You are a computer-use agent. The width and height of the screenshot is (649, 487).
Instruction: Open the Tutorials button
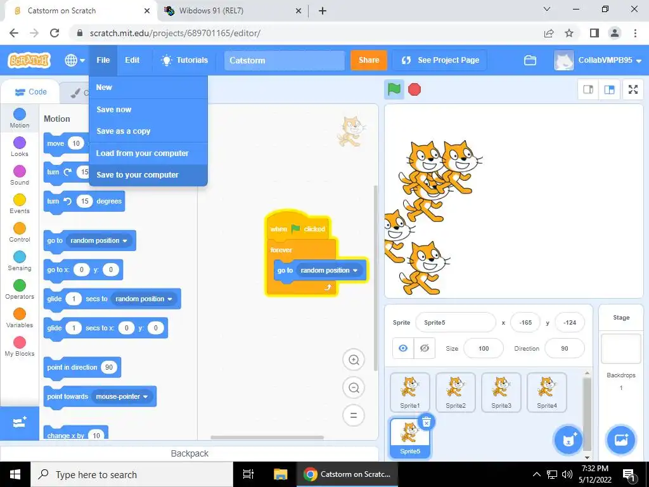click(x=184, y=60)
